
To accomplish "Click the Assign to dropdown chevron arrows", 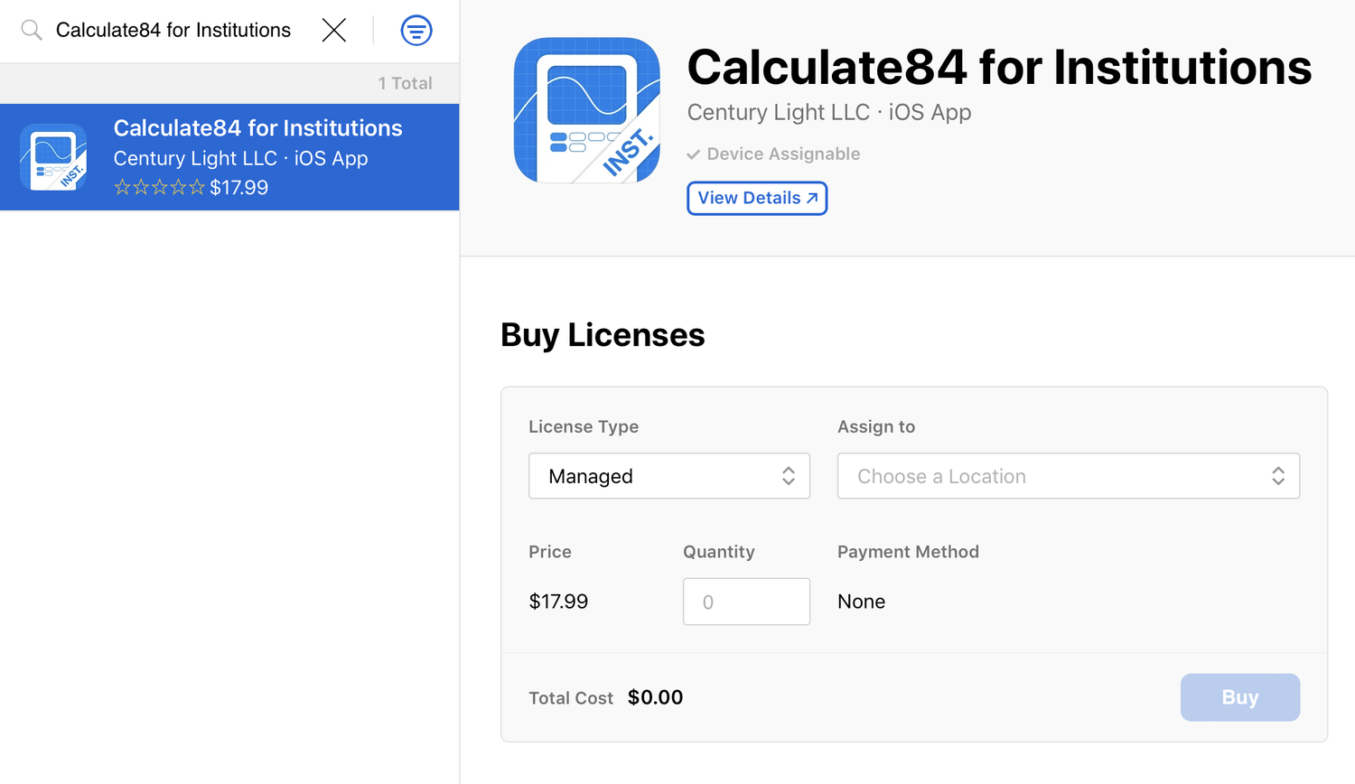I will [1278, 476].
